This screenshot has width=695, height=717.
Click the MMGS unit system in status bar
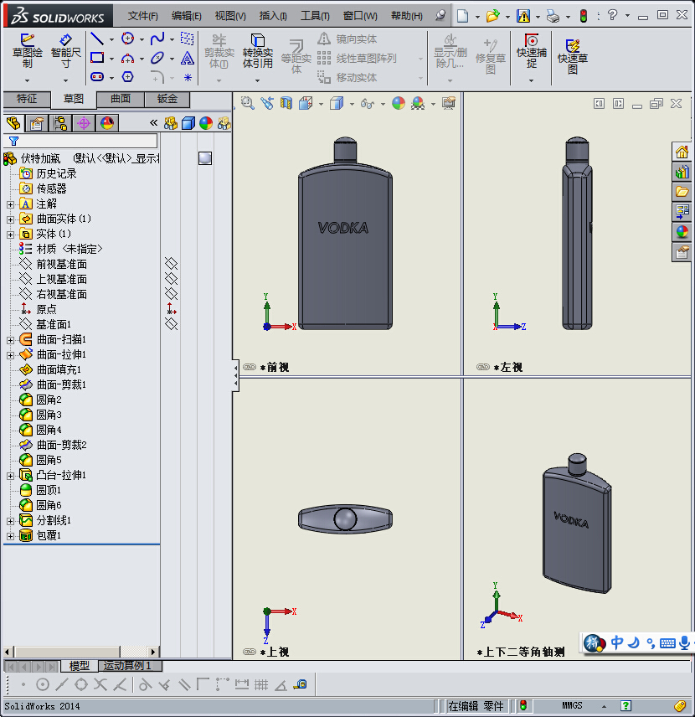point(572,706)
